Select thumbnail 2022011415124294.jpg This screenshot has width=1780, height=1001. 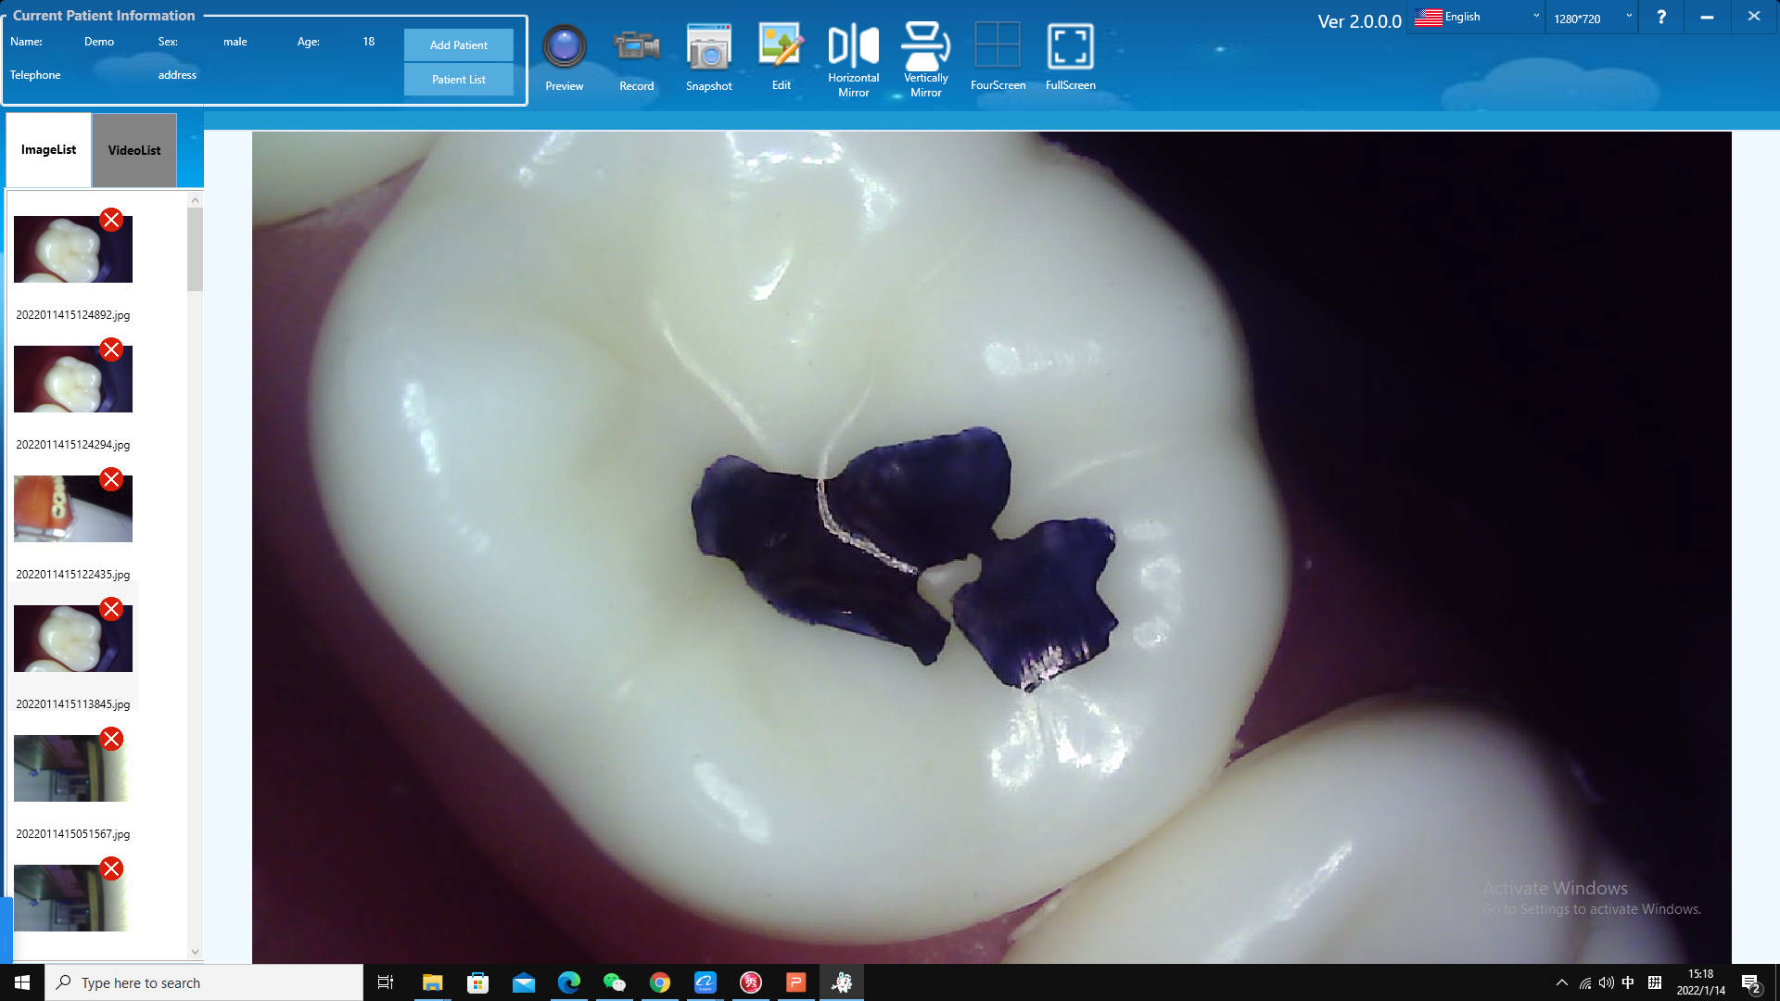point(72,380)
